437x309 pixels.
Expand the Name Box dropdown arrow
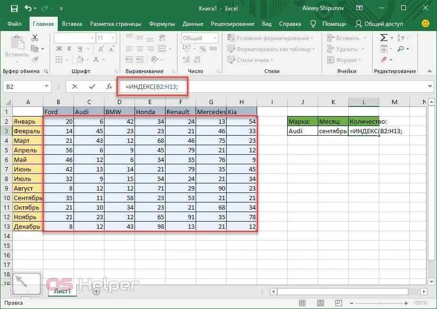coord(47,86)
